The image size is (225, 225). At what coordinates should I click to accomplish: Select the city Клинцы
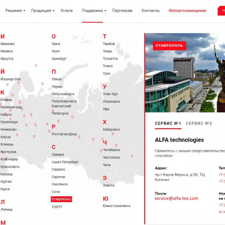click(7, 144)
